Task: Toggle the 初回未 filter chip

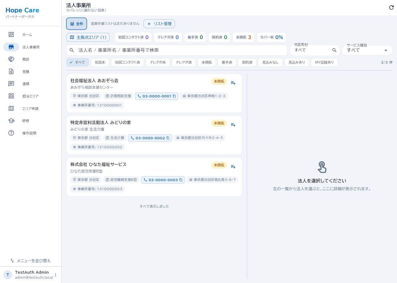Action: (100, 62)
